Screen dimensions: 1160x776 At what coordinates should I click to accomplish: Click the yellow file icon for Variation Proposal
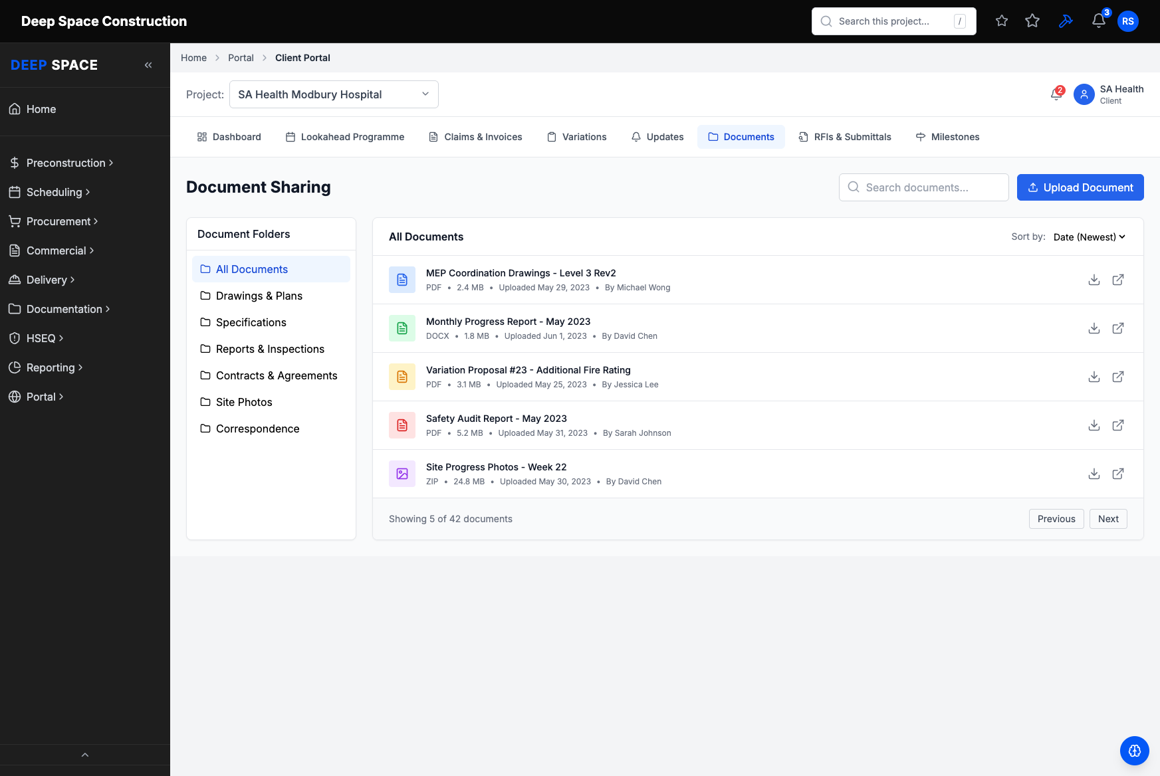(x=402, y=377)
